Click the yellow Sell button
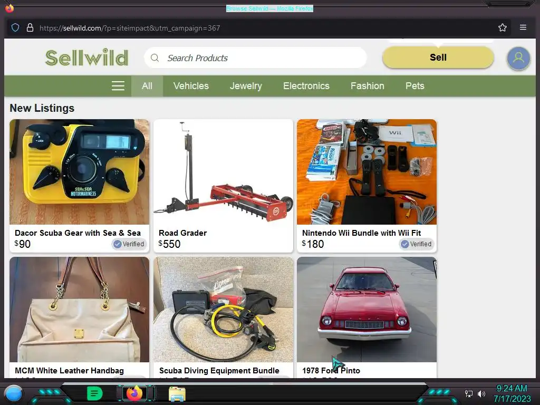The width and height of the screenshot is (540, 405). (438, 57)
